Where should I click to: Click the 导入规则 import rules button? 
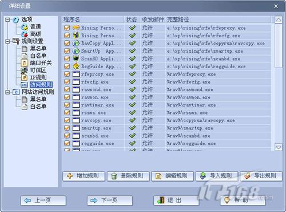(x=217, y=176)
